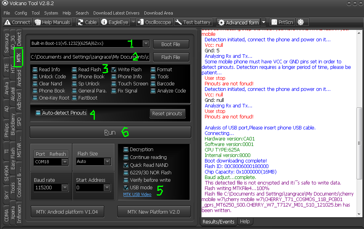The height and width of the screenshot is (229, 364).
Task: Switch to the Help tab
Action: pyautogui.click(x=245, y=222)
